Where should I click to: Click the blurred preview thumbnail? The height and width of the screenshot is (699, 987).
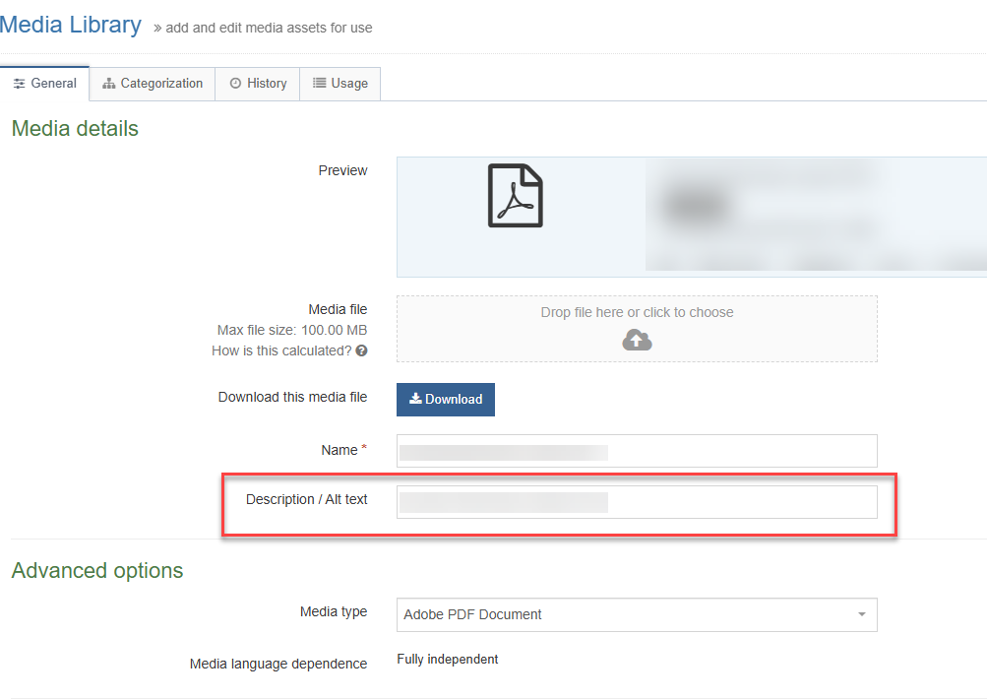pos(815,217)
